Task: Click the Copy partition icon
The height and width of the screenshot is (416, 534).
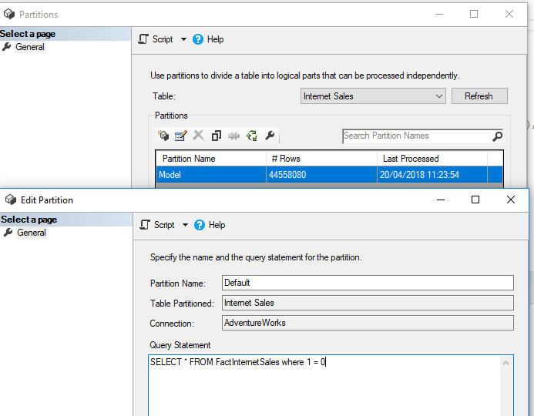Action: (217, 136)
